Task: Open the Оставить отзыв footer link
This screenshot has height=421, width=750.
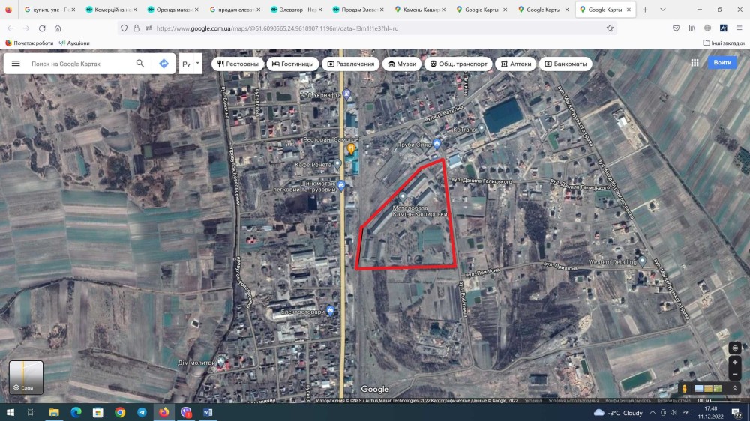Action: (x=673, y=401)
